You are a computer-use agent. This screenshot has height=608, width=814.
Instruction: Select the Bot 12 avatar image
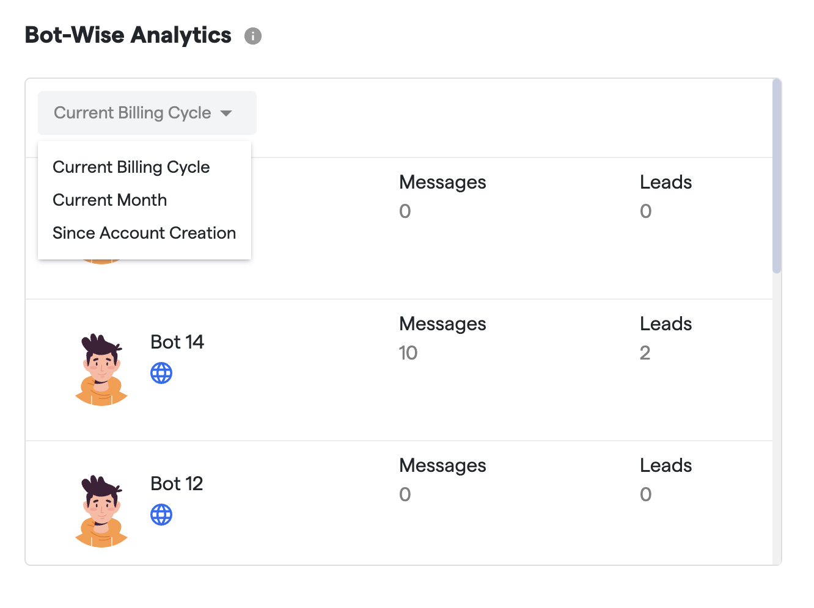coord(101,511)
